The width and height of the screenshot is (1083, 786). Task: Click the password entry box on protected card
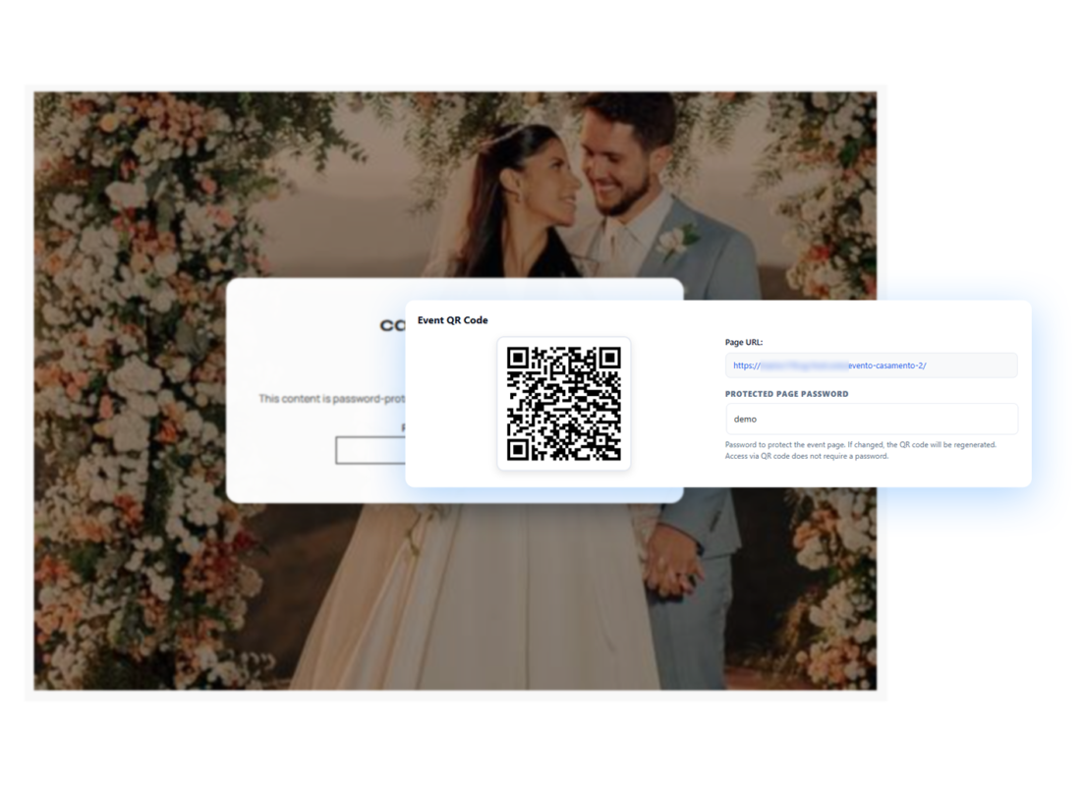(370, 450)
